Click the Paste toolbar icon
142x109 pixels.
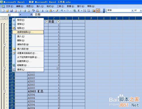[51, 11]
